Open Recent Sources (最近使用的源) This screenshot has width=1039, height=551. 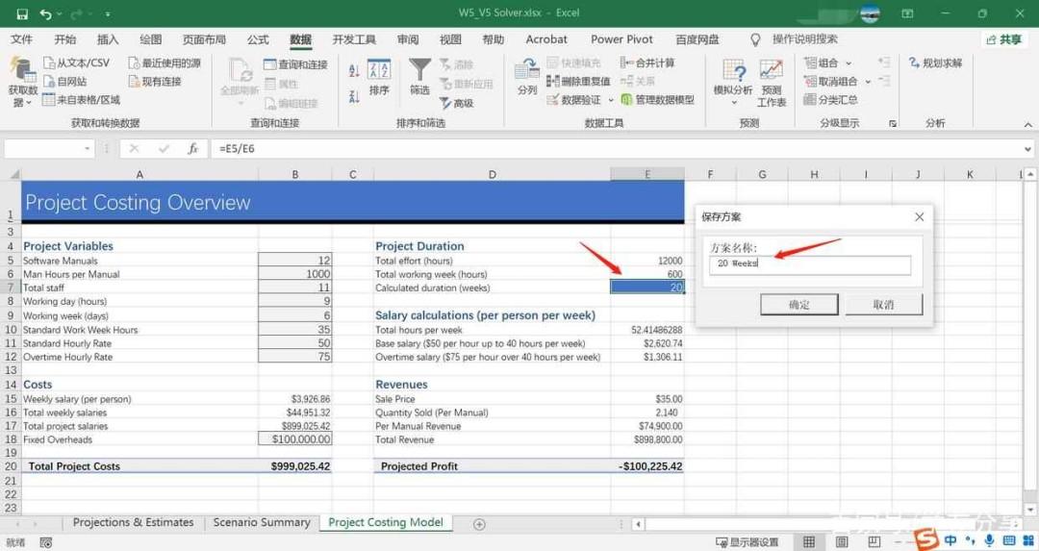165,63
